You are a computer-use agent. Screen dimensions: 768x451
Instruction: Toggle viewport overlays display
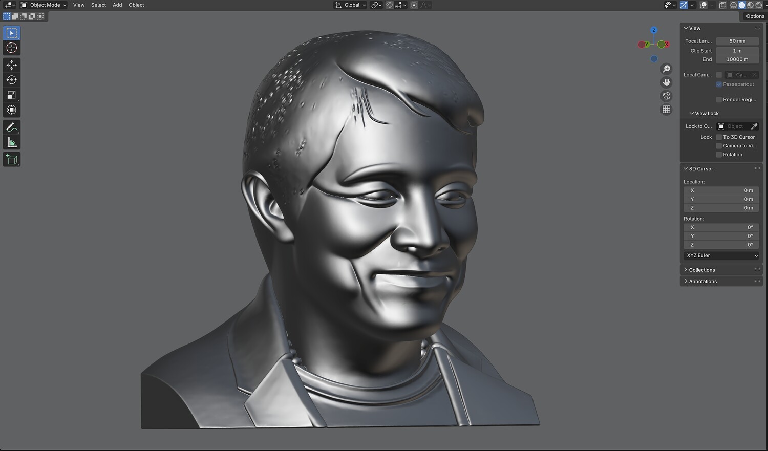coord(703,5)
